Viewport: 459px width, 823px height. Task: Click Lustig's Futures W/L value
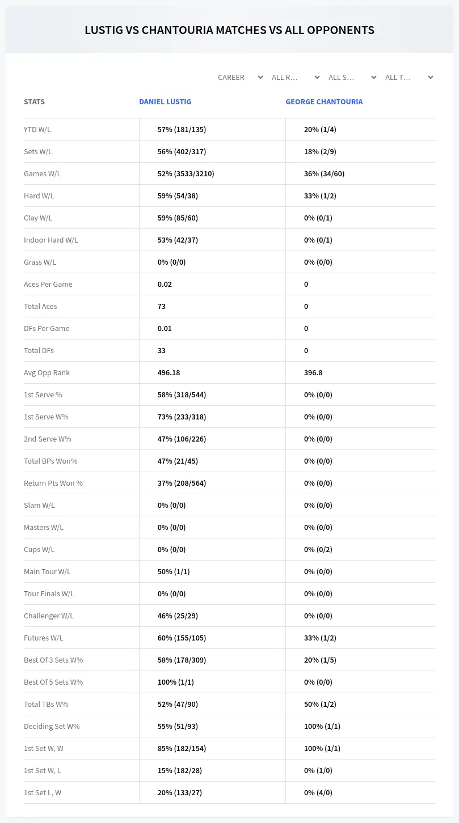coord(182,638)
